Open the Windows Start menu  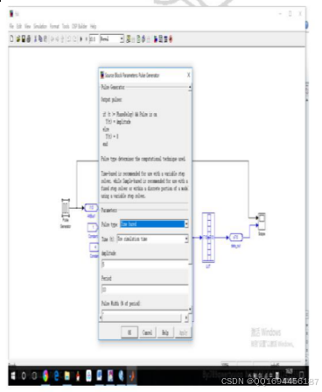click(13, 375)
